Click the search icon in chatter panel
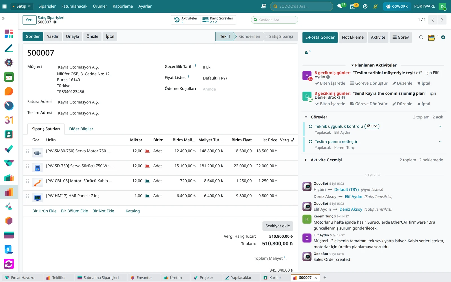451x282 pixels. click(x=421, y=37)
